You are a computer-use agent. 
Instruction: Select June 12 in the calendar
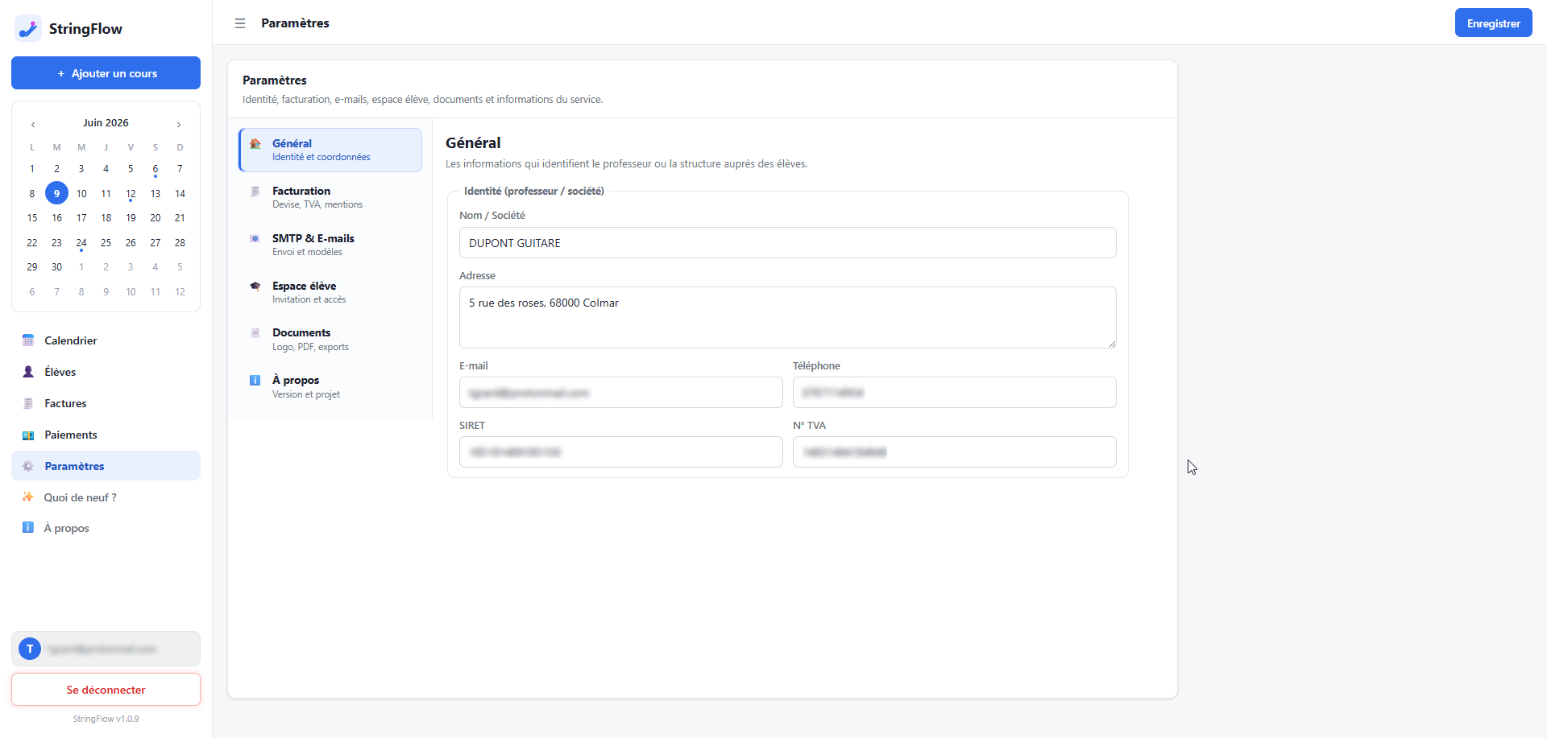131,193
